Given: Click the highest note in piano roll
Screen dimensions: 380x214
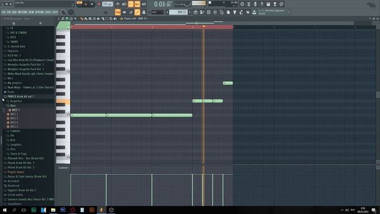Looking at the screenshot, I should (228, 83).
